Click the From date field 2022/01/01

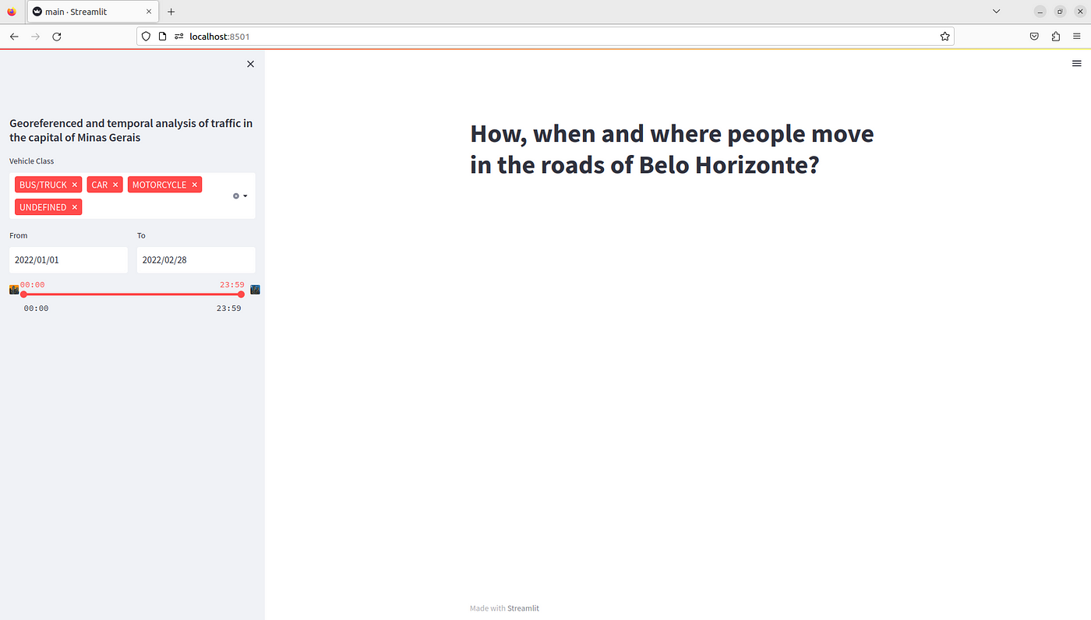point(69,260)
